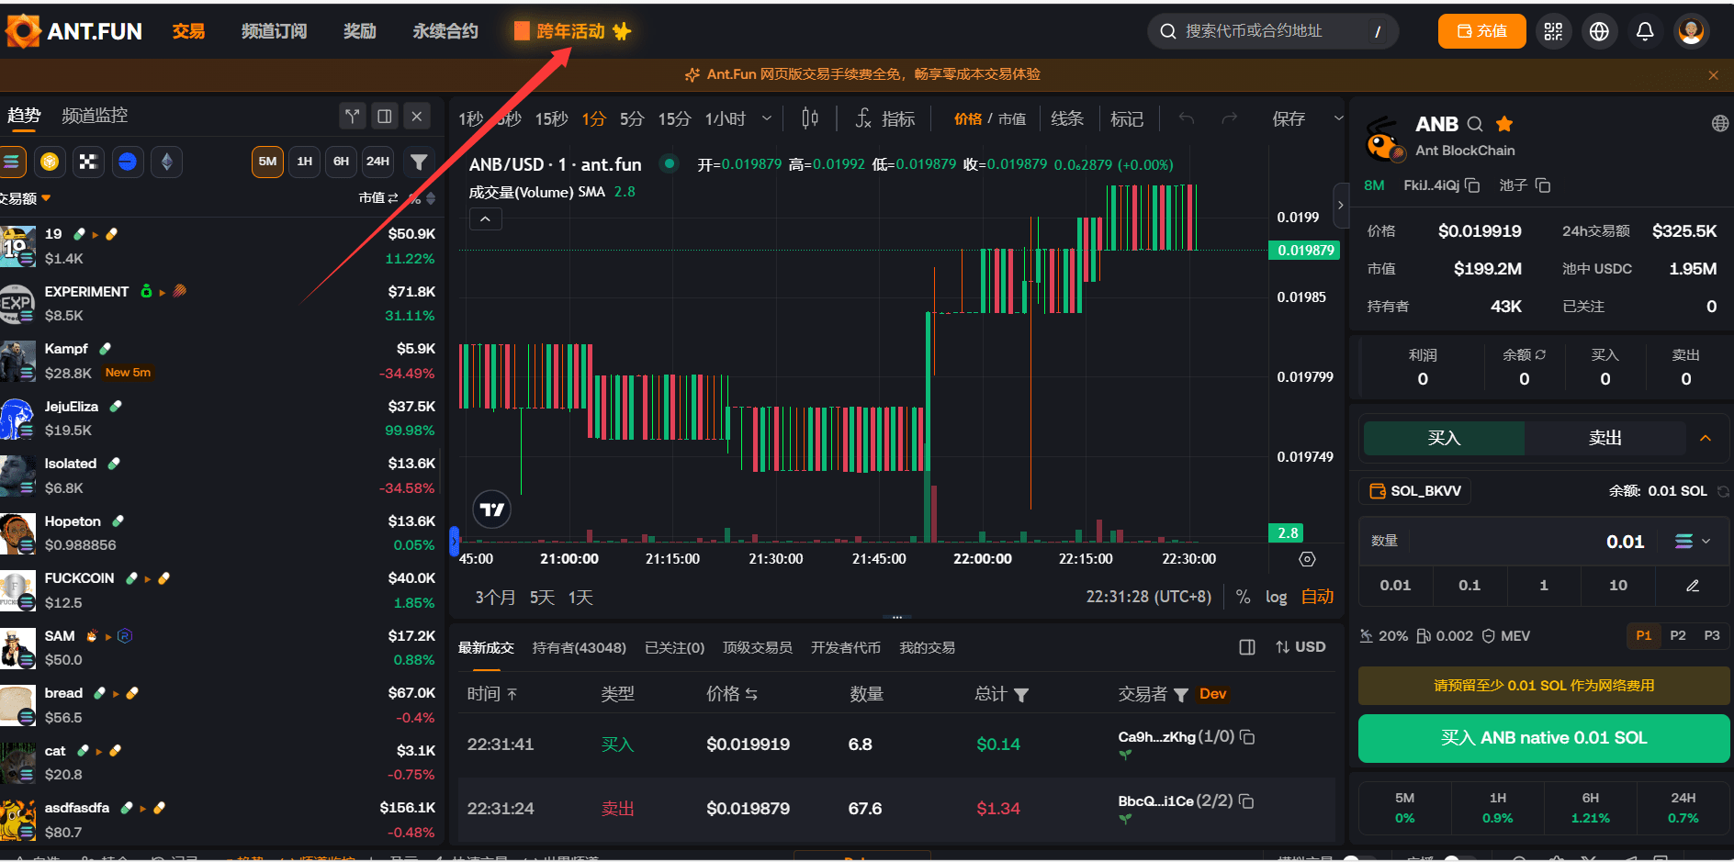Expand more chart timeframes dropdown
This screenshot has height=862, width=1734.
click(767, 118)
